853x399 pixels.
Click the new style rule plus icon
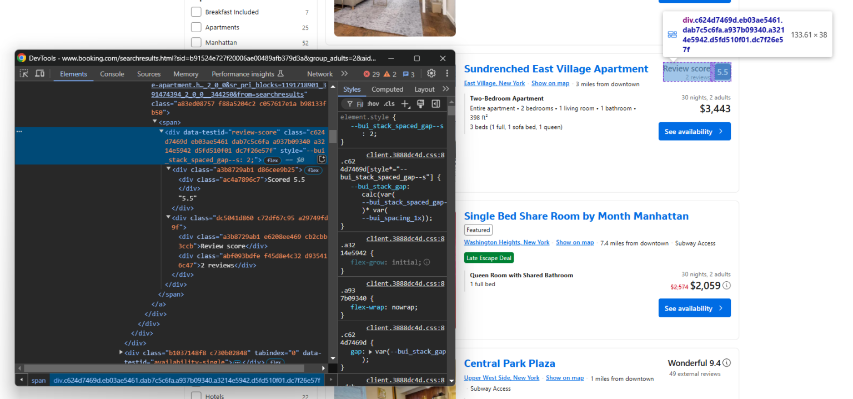pos(405,103)
